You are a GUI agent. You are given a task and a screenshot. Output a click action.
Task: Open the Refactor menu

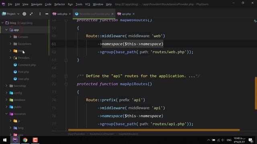(59, 4)
